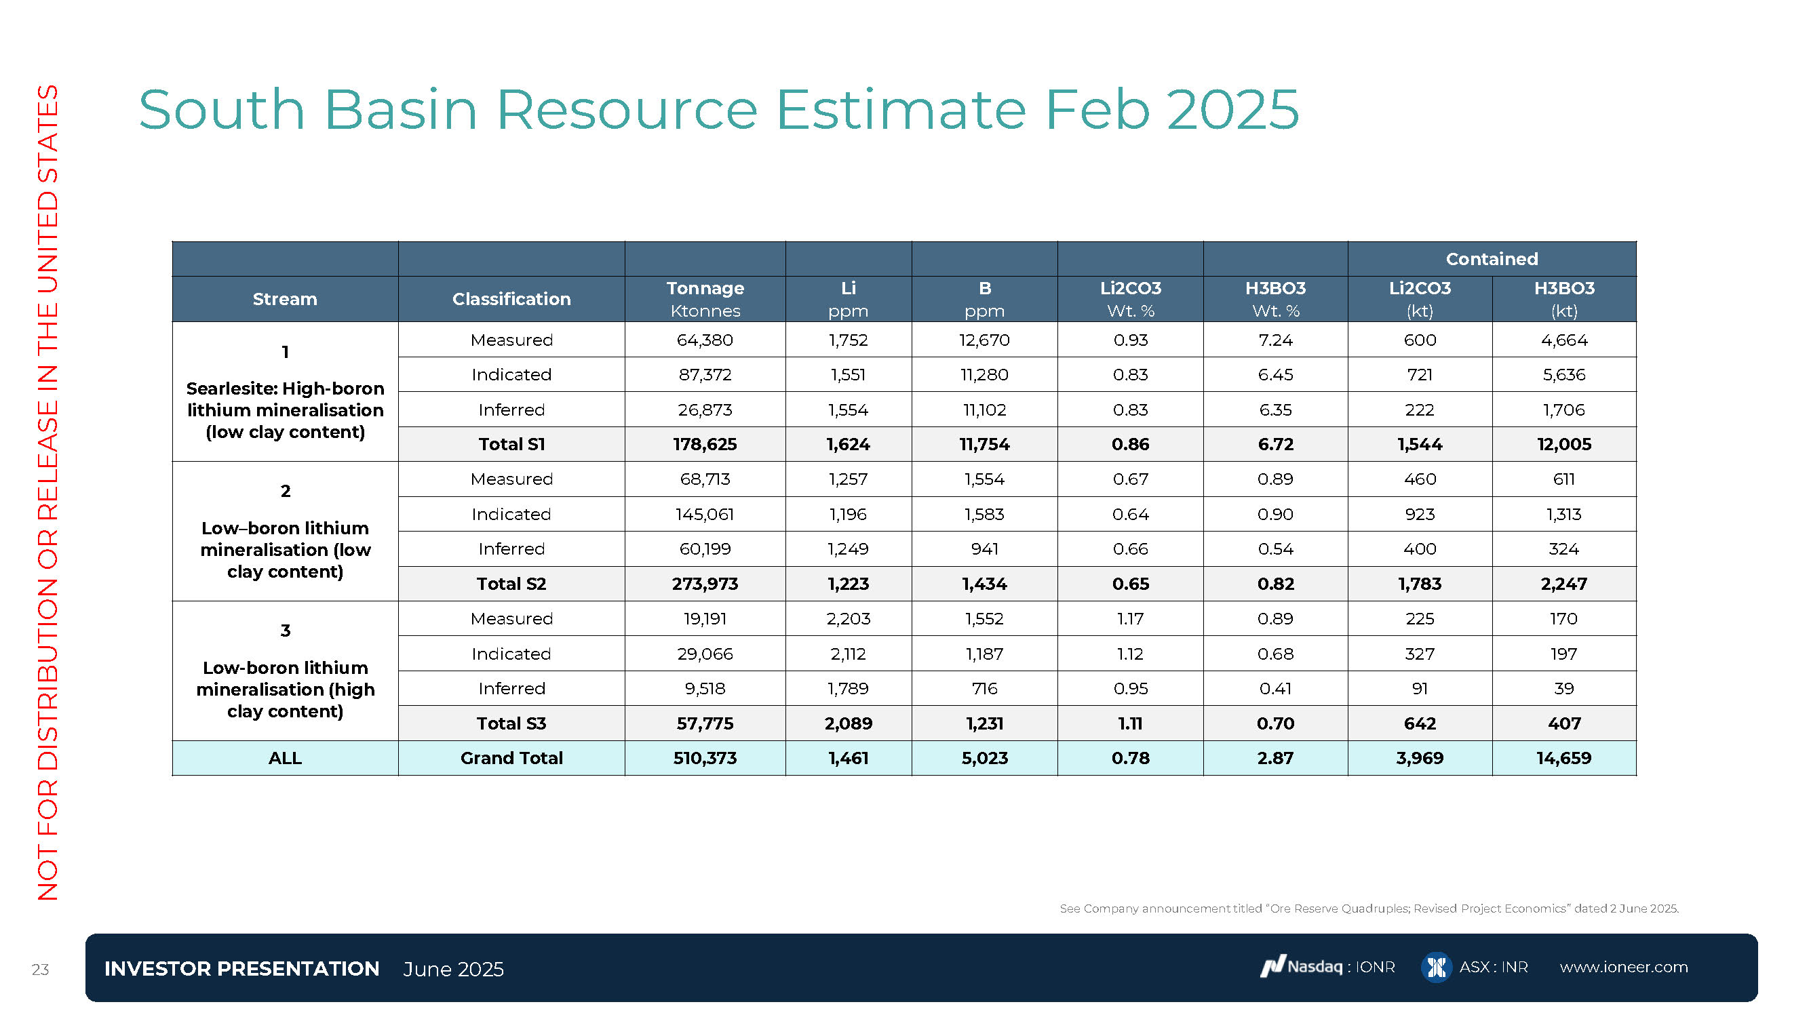
Task: Select the Total S2 row label
Action: click(x=511, y=584)
